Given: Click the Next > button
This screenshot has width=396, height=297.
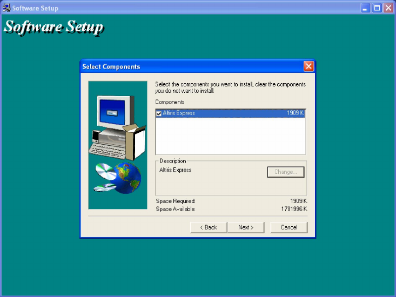Looking at the screenshot, I should (246, 227).
